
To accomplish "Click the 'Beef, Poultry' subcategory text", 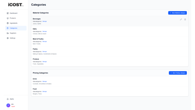I will click(37, 44).
